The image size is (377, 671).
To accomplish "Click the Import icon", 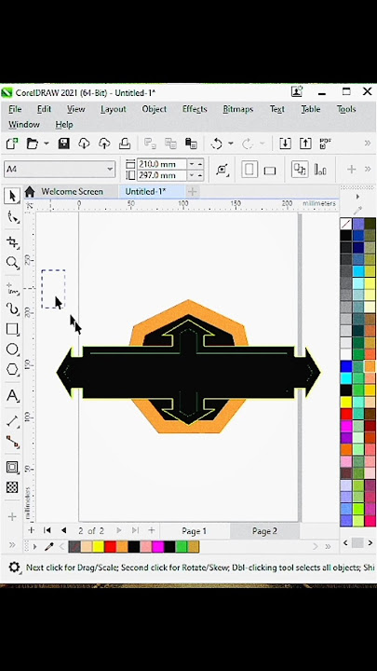I will click(x=285, y=144).
